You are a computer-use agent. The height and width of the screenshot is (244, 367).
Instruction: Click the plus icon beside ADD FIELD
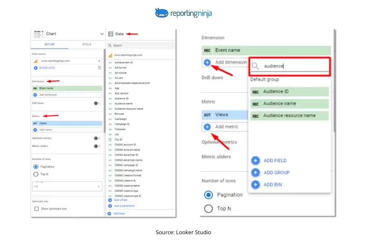(256, 161)
